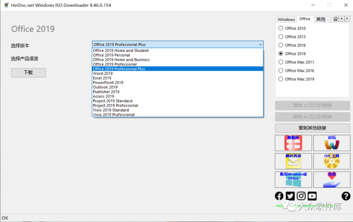Choose Office 2019 Home and Student
Image resolution: width=353 pixels, height=222 pixels.
pyautogui.click(x=177, y=50)
